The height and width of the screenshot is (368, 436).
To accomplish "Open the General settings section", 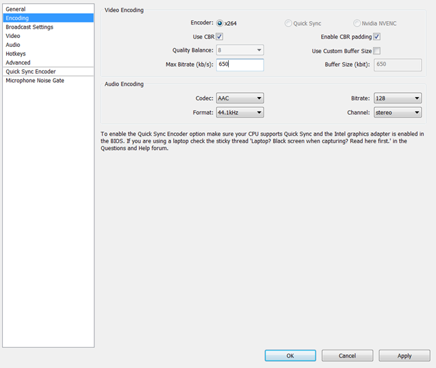I will click(x=48, y=10).
